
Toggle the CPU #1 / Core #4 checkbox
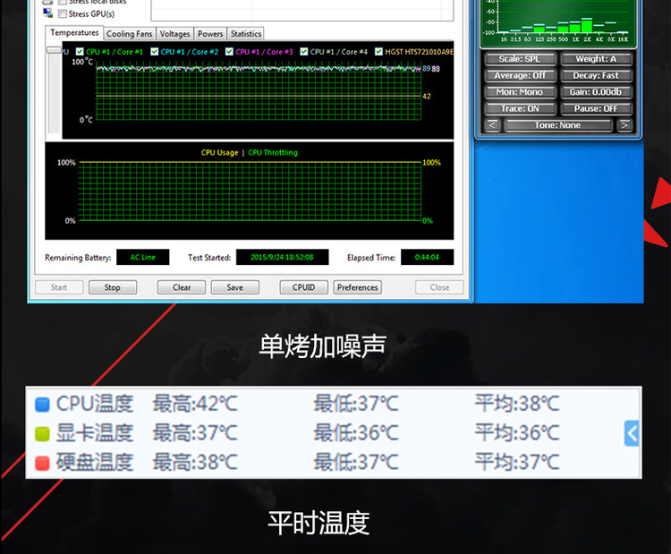[304, 52]
